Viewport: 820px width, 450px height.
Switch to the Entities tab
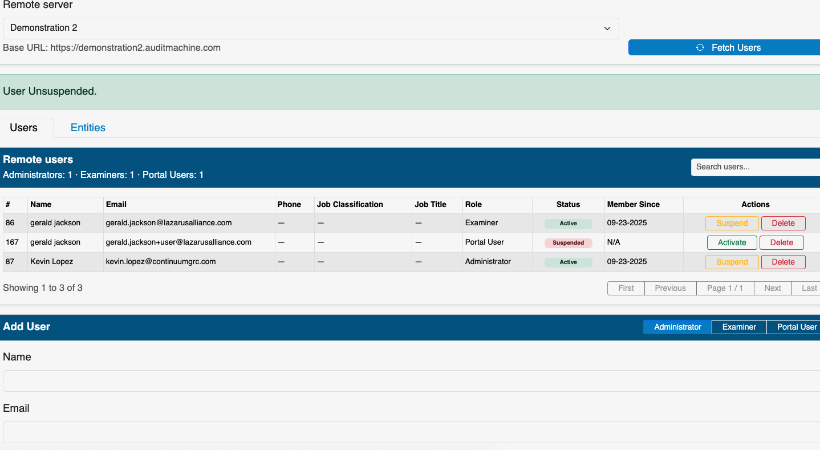pyautogui.click(x=88, y=128)
